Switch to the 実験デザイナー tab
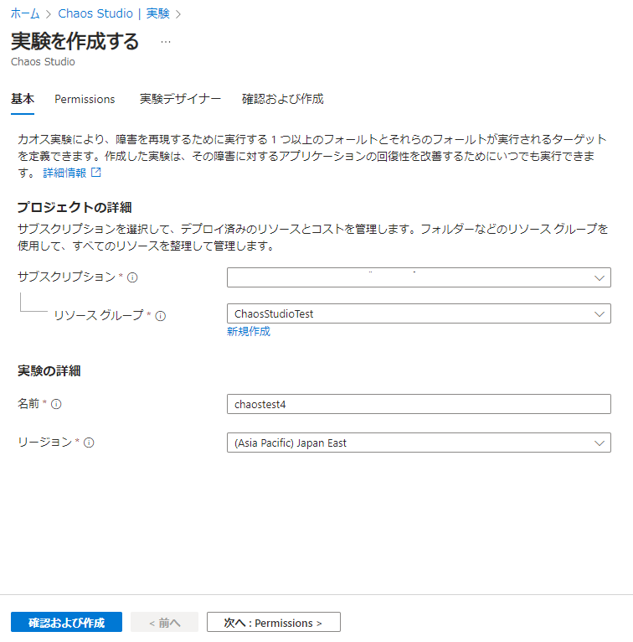 click(x=180, y=99)
